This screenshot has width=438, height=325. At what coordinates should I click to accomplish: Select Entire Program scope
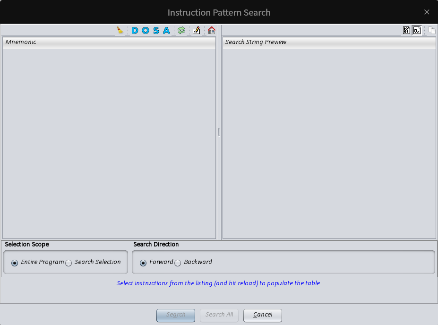click(38, 262)
